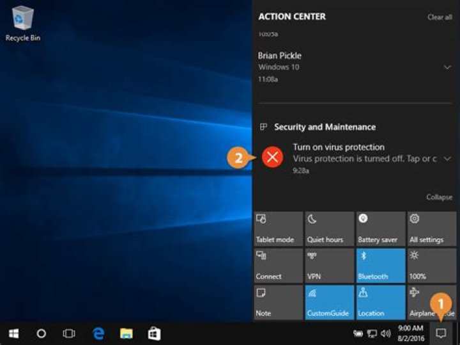Click the 11:08a notification timestamp

pyautogui.click(x=268, y=79)
